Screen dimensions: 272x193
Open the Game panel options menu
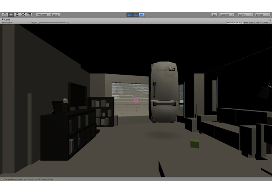pos(270,20)
